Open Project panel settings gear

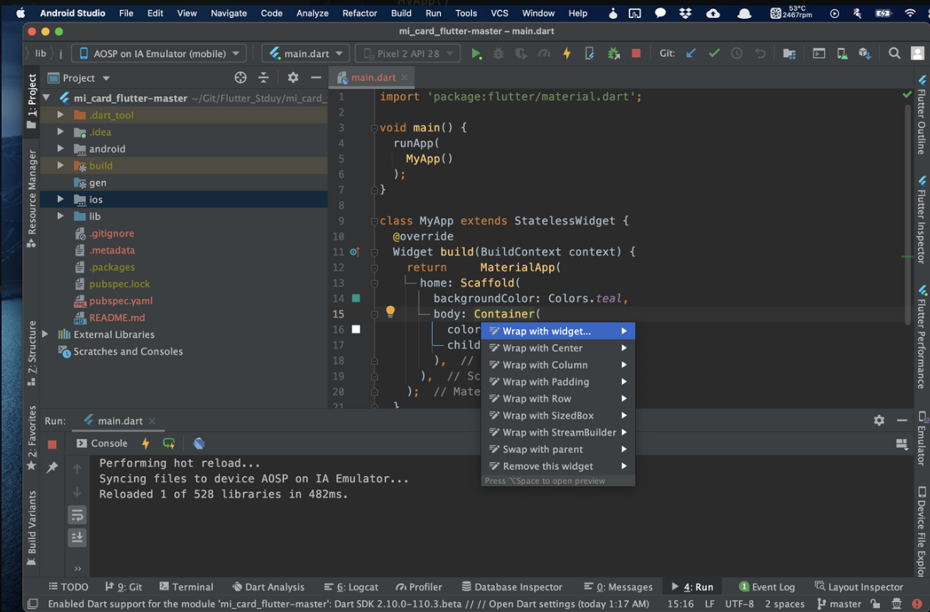[293, 77]
